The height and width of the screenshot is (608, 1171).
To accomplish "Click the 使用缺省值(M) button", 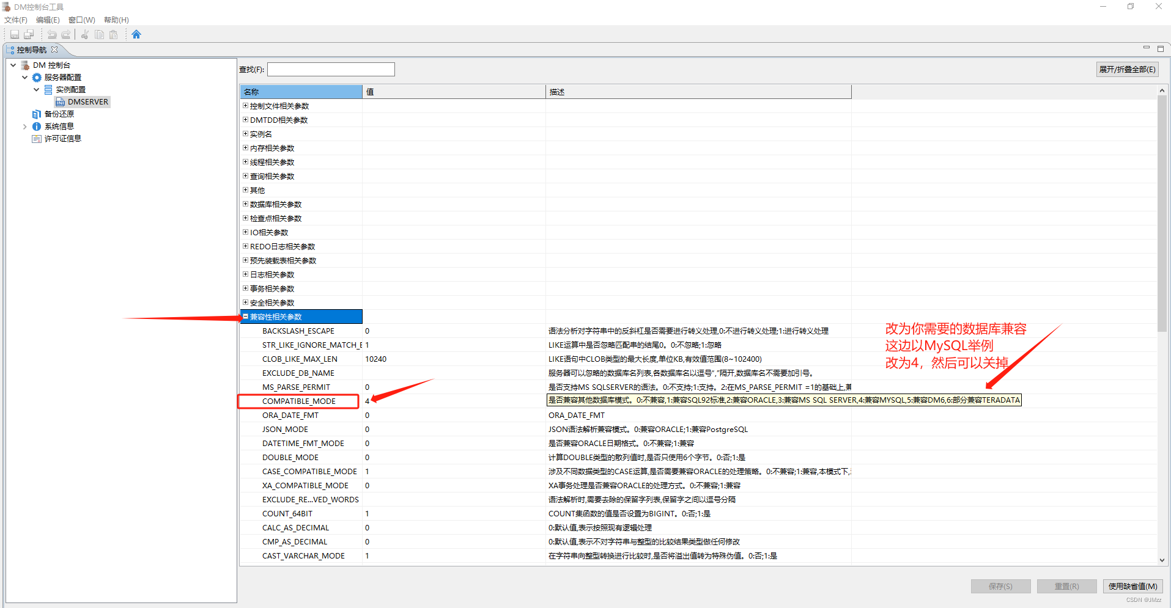I will coord(1132,586).
